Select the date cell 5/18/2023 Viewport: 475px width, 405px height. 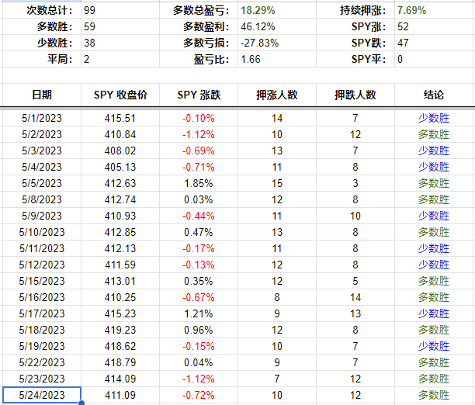click(42, 330)
